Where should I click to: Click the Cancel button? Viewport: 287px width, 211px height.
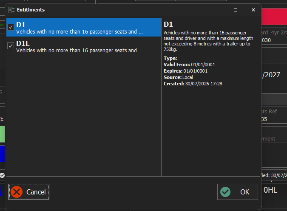click(x=29, y=192)
